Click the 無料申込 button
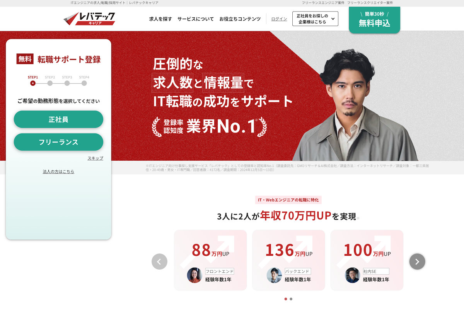The height and width of the screenshot is (309, 464). coord(374,20)
